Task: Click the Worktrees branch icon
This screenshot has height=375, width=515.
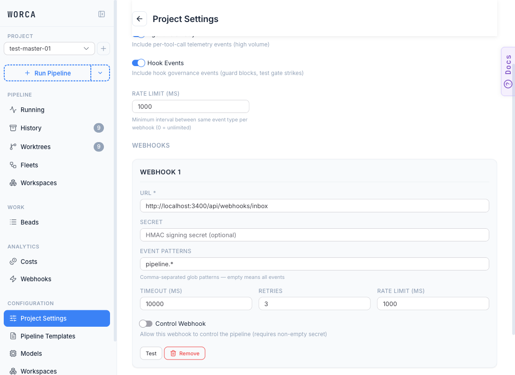Action: (x=13, y=147)
